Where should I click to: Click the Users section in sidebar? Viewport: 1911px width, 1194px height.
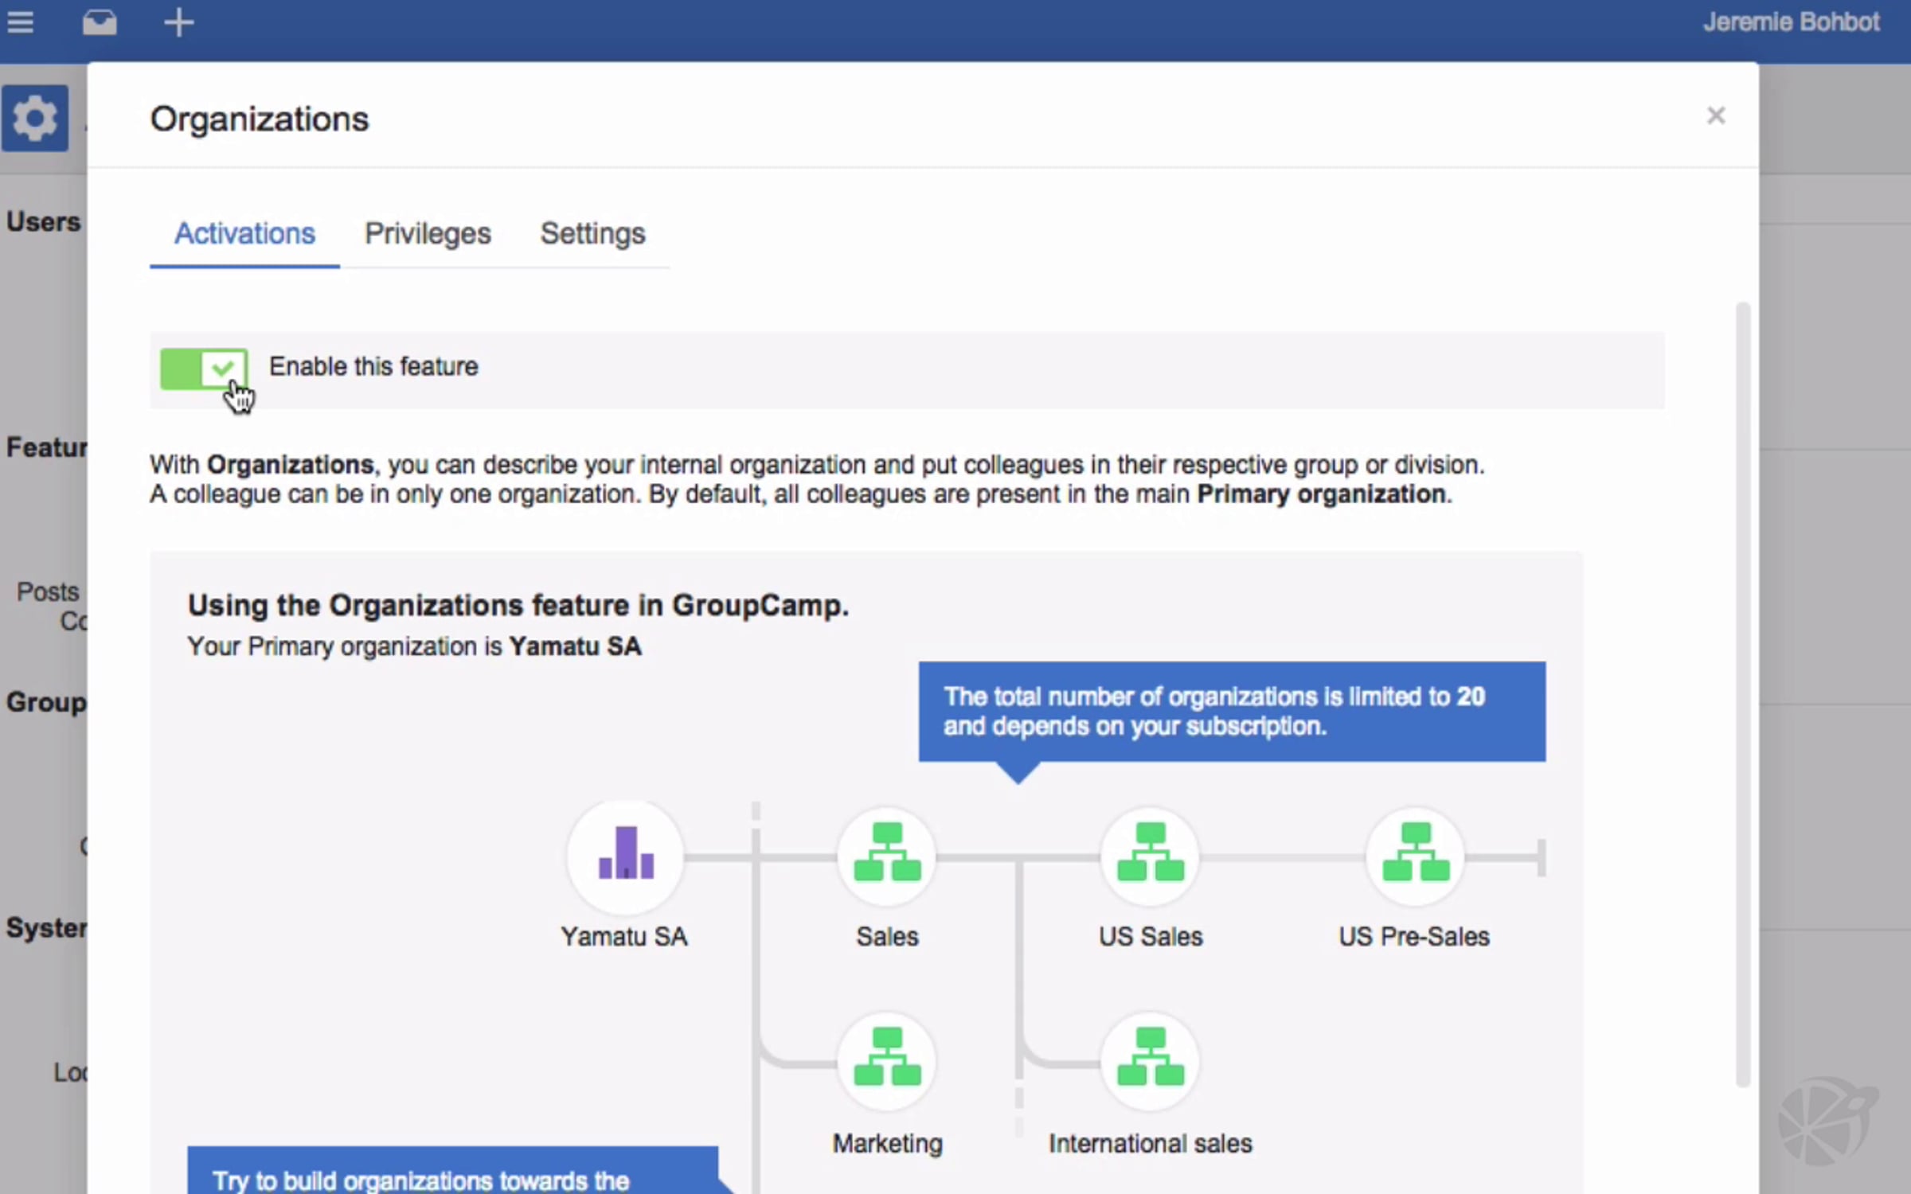tap(43, 222)
